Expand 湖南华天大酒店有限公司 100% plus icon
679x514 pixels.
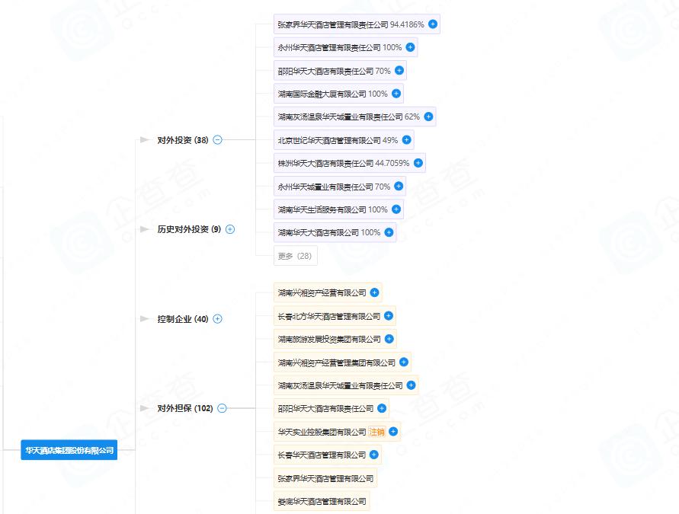click(x=389, y=232)
